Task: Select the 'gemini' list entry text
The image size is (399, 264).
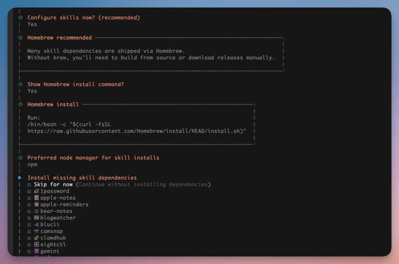Action: [x=50, y=251]
